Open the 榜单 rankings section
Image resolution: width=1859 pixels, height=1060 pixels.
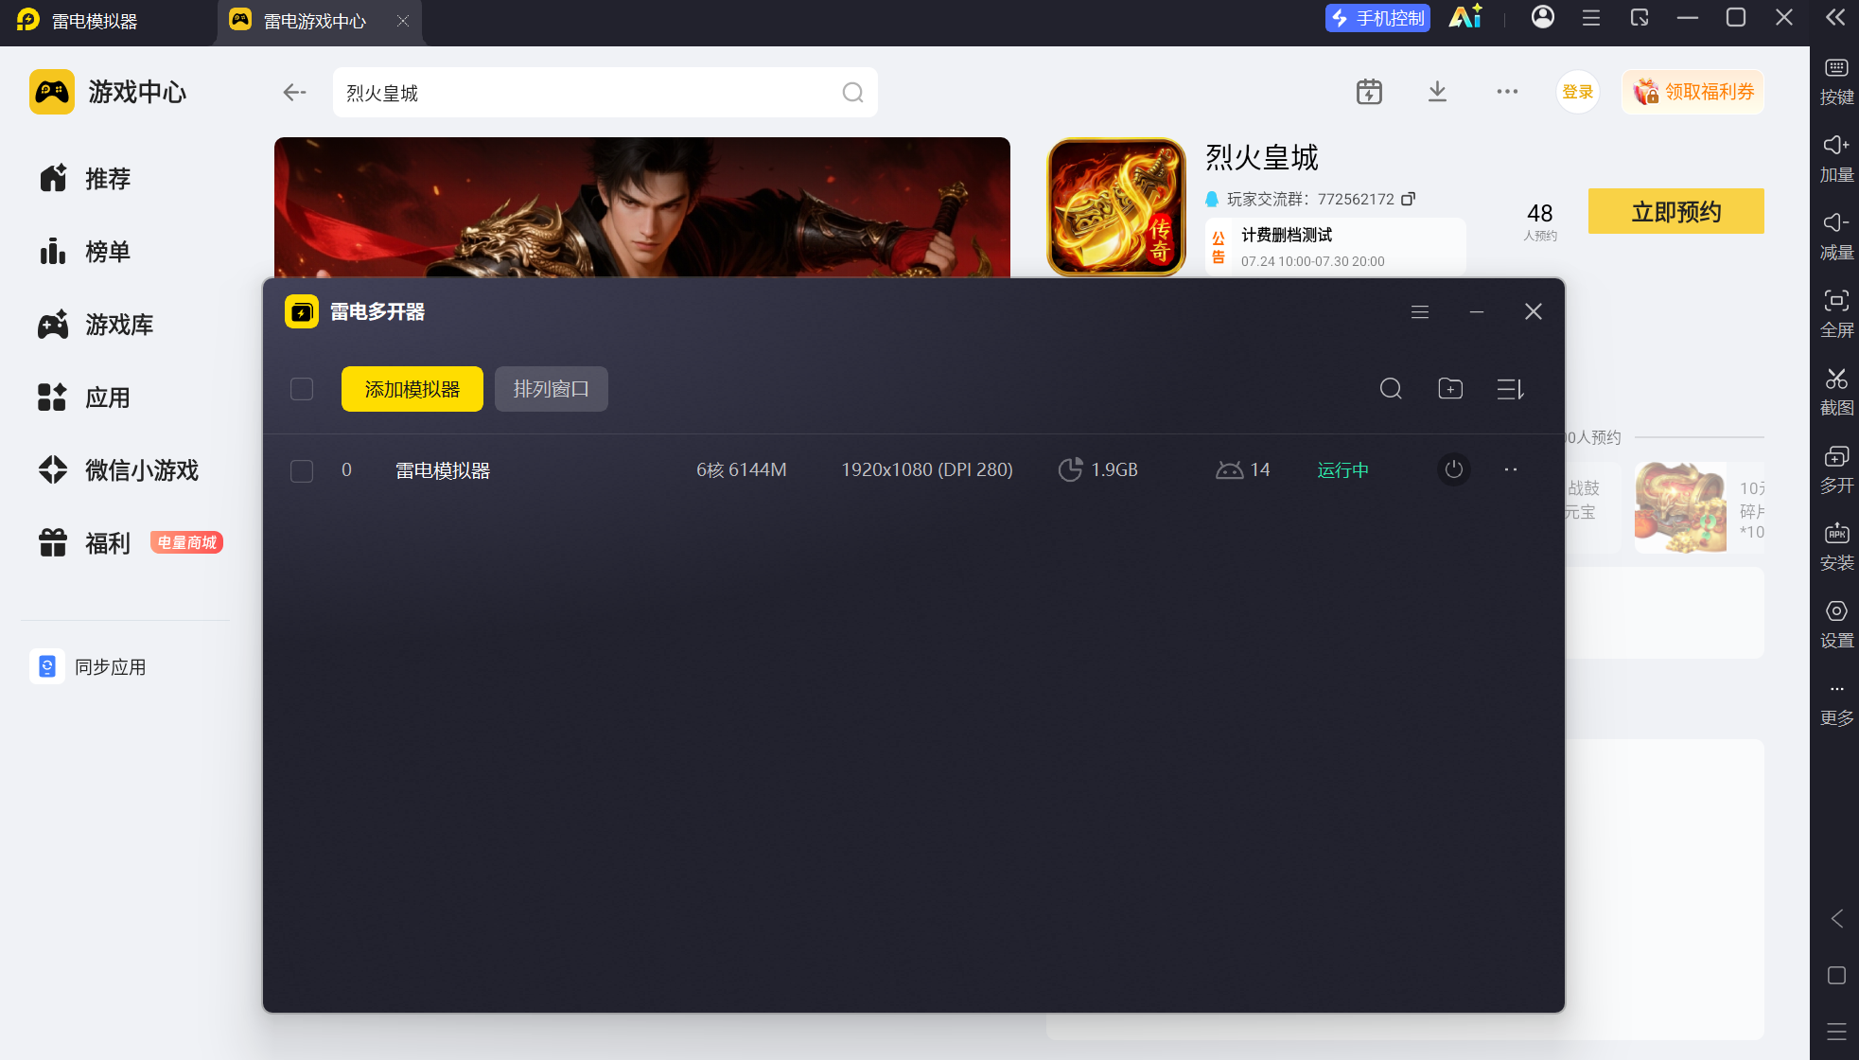(x=84, y=251)
